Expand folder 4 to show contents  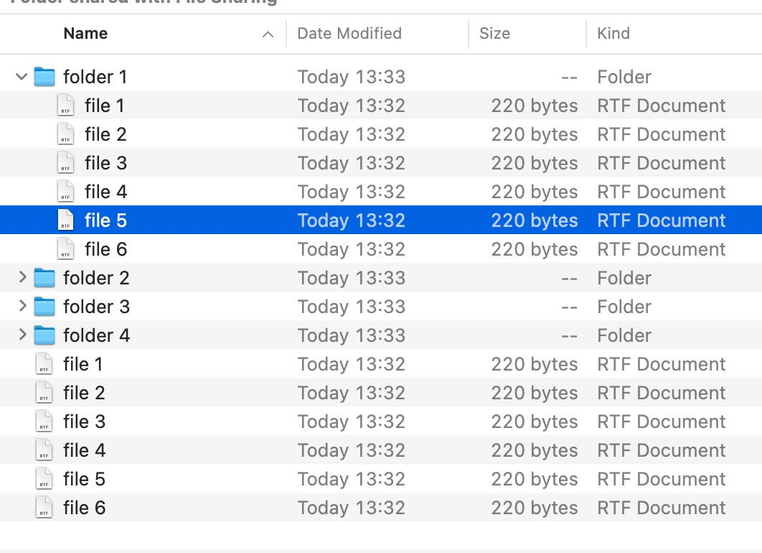(22, 335)
